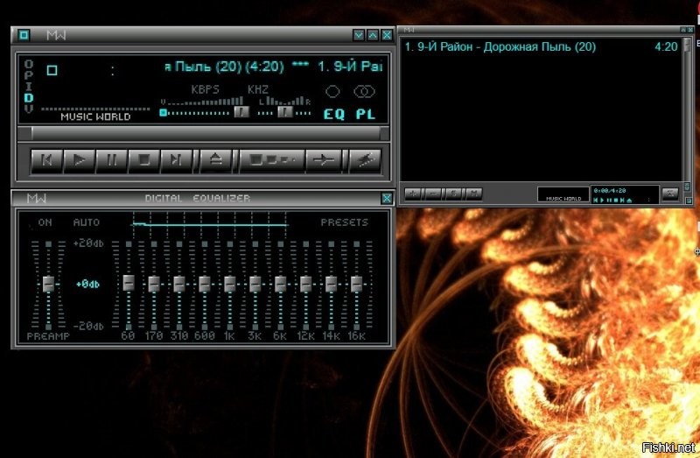This screenshot has height=458, width=700.
Task: Close the Digital Equalizer window
Action: (x=387, y=199)
